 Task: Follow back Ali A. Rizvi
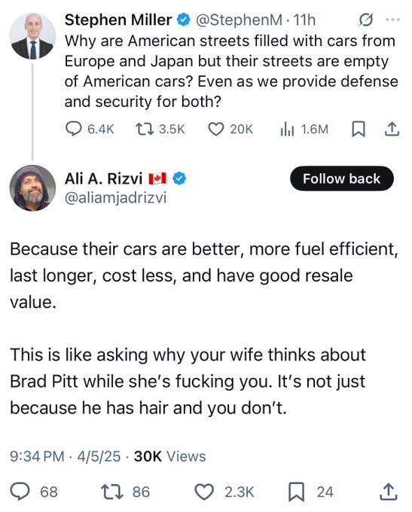tap(341, 178)
